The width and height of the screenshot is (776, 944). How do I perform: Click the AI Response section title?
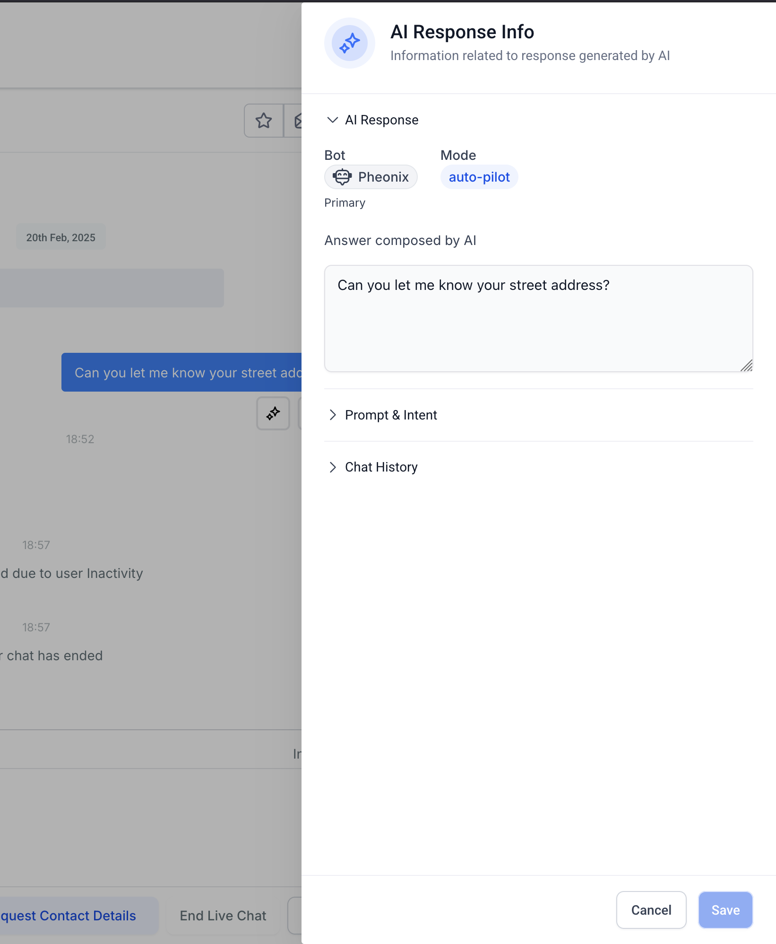[382, 120]
